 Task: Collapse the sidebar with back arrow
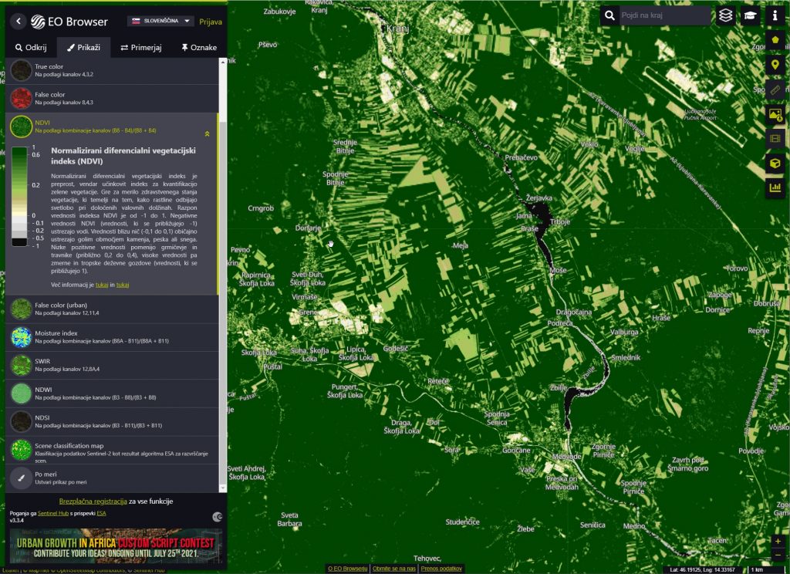point(19,21)
